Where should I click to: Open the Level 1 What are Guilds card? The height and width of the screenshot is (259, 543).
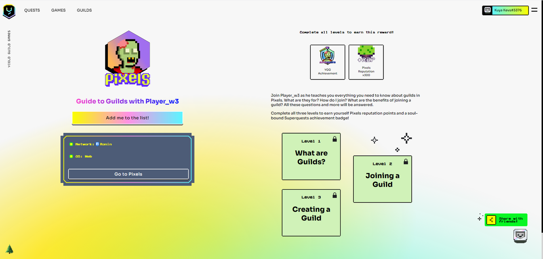(x=311, y=156)
